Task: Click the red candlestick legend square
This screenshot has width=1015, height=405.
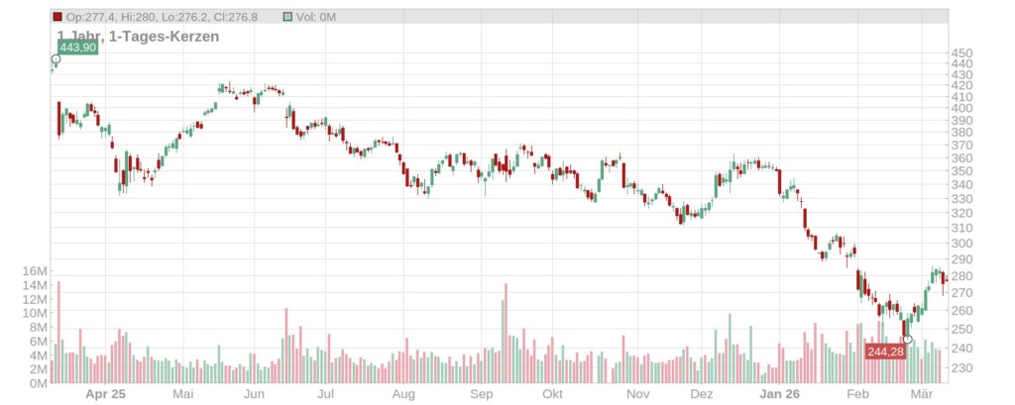Action: pos(57,18)
